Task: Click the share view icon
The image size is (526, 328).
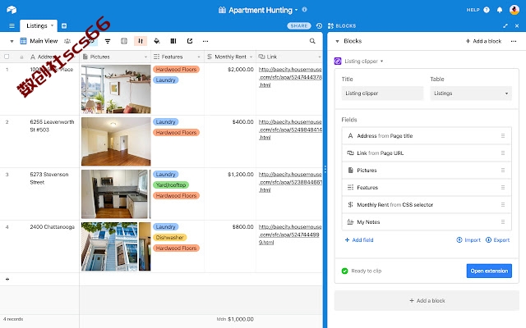Action: (x=190, y=41)
